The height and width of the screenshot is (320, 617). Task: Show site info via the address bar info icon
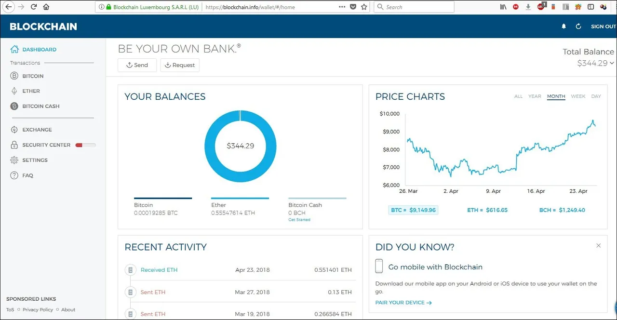click(x=101, y=7)
